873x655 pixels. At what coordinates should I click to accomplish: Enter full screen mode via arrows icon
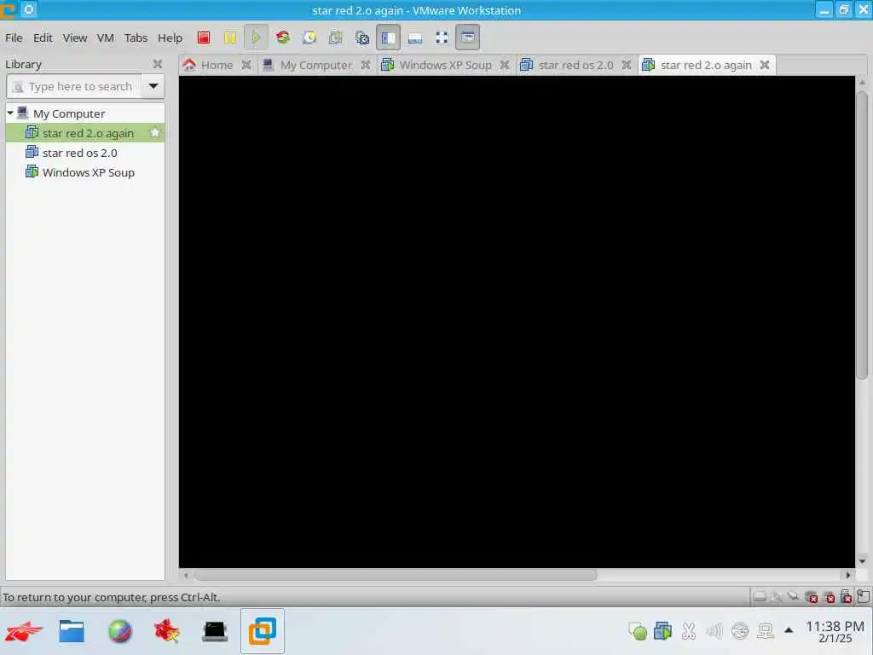[x=442, y=38]
